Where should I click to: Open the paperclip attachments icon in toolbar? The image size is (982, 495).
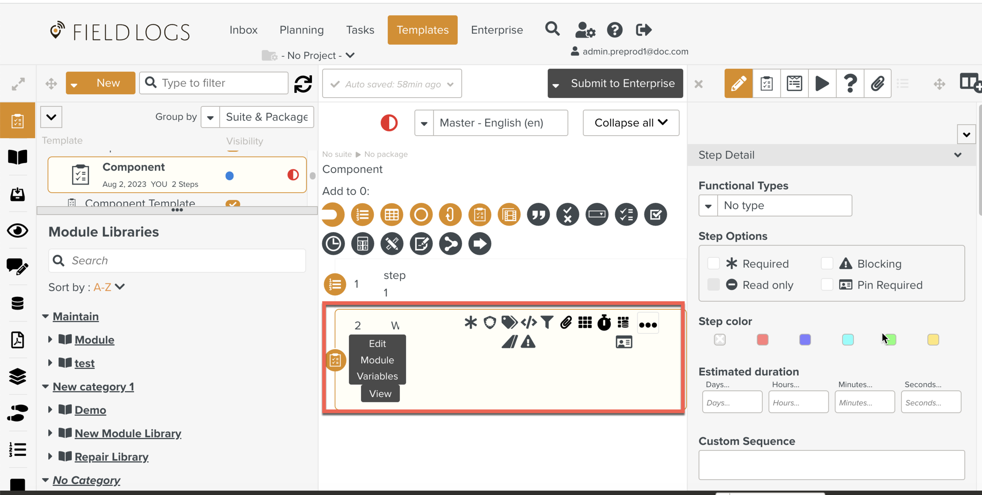pyautogui.click(x=877, y=84)
